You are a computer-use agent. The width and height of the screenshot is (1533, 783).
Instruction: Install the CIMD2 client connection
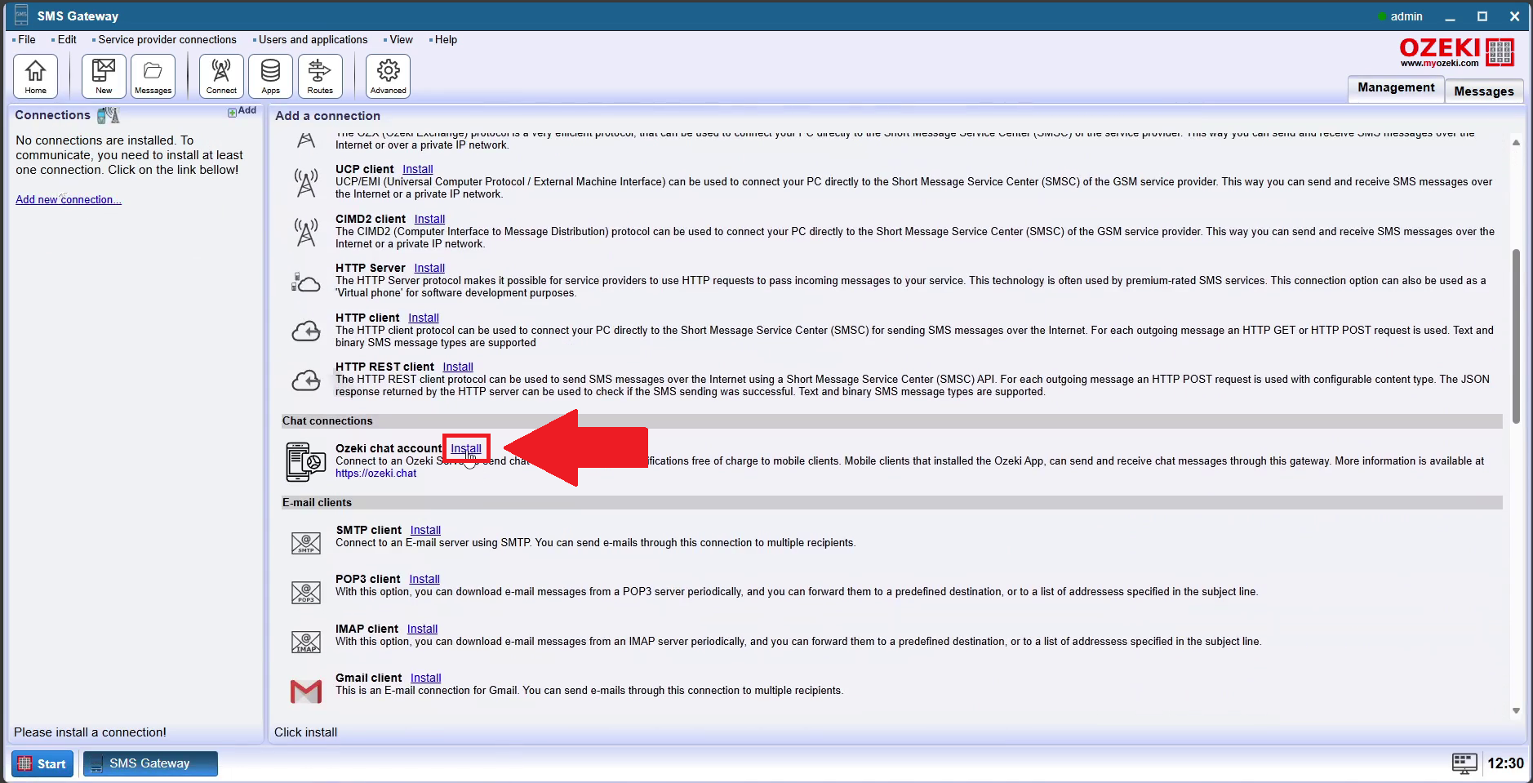pos(429,219)
